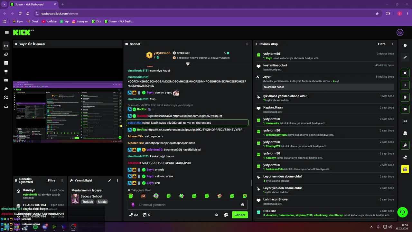
Task: Open the shop icon showing 0
Action: (x=147, y=215)
